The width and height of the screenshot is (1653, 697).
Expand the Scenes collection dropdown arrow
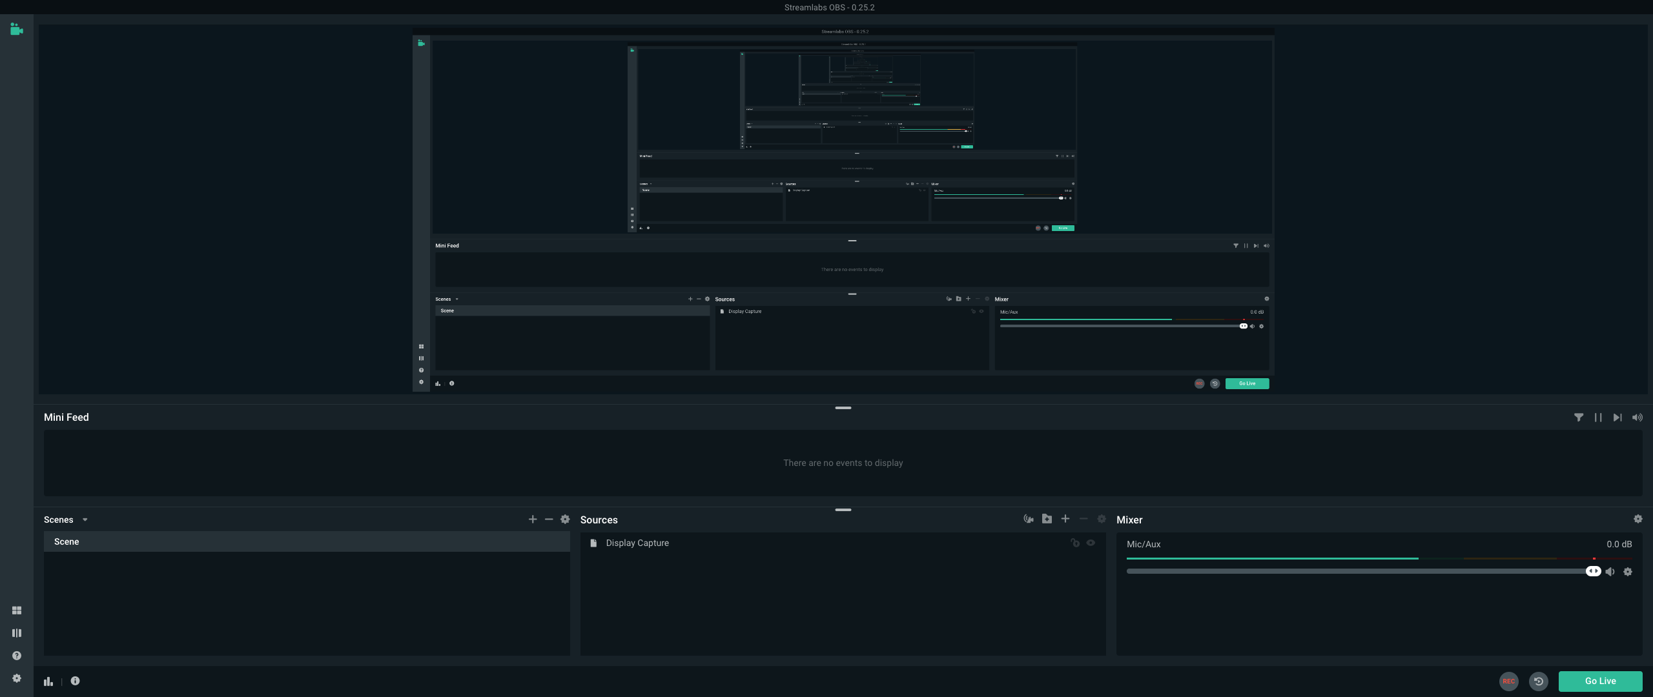pyautogui.click(x=85, y=520)
